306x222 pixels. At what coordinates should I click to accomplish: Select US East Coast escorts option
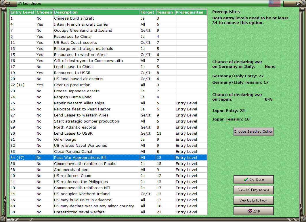[108, 42]
